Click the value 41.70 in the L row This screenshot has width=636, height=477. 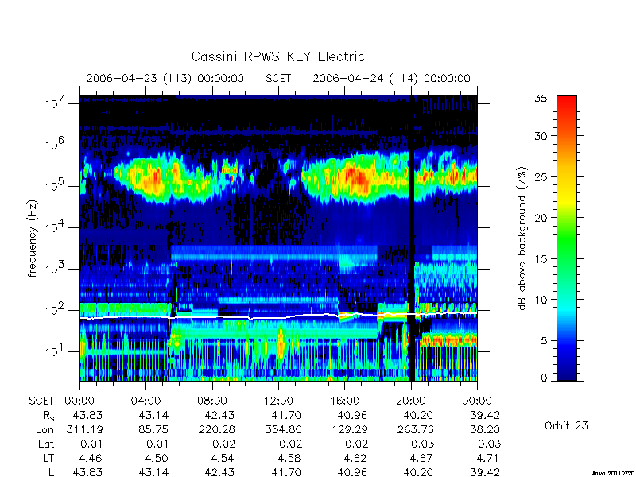(286, 472)
